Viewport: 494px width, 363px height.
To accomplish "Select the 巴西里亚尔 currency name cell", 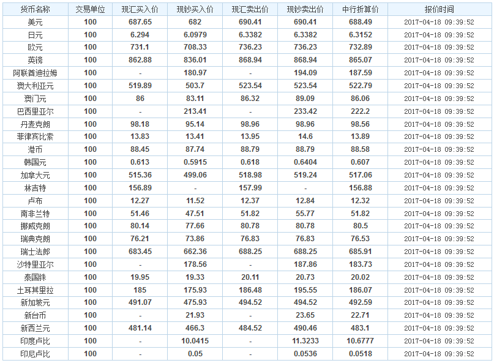I will point(36,111).
